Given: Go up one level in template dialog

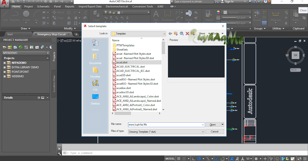Looking at the screenshot, I should pos(176,33).
